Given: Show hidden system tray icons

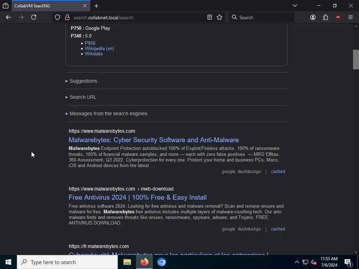Looking at the screenshot, I should [297, 262].
